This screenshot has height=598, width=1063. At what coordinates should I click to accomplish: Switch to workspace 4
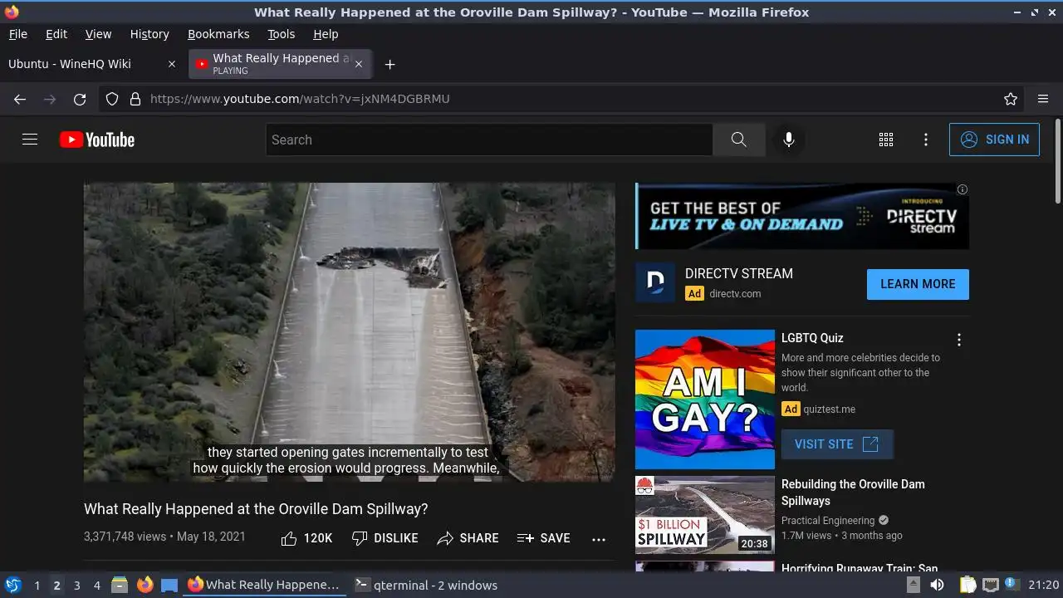[96, 586]
